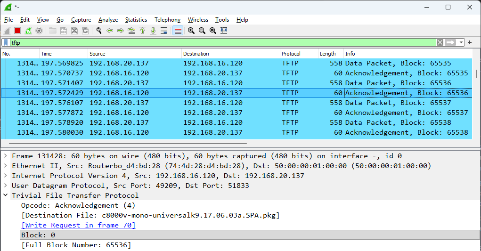Click the open capture file folder icon

click(53, 31)
